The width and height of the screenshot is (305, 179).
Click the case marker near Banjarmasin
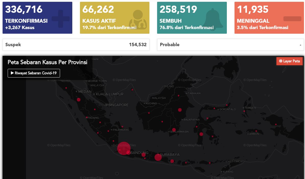click(x=174, y=130)
